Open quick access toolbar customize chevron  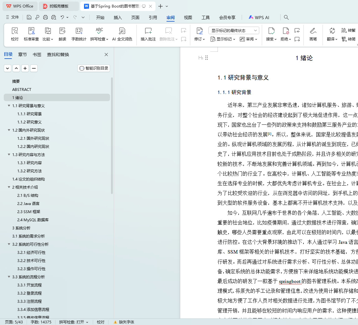pyautogui.click(x=83, y=17)
